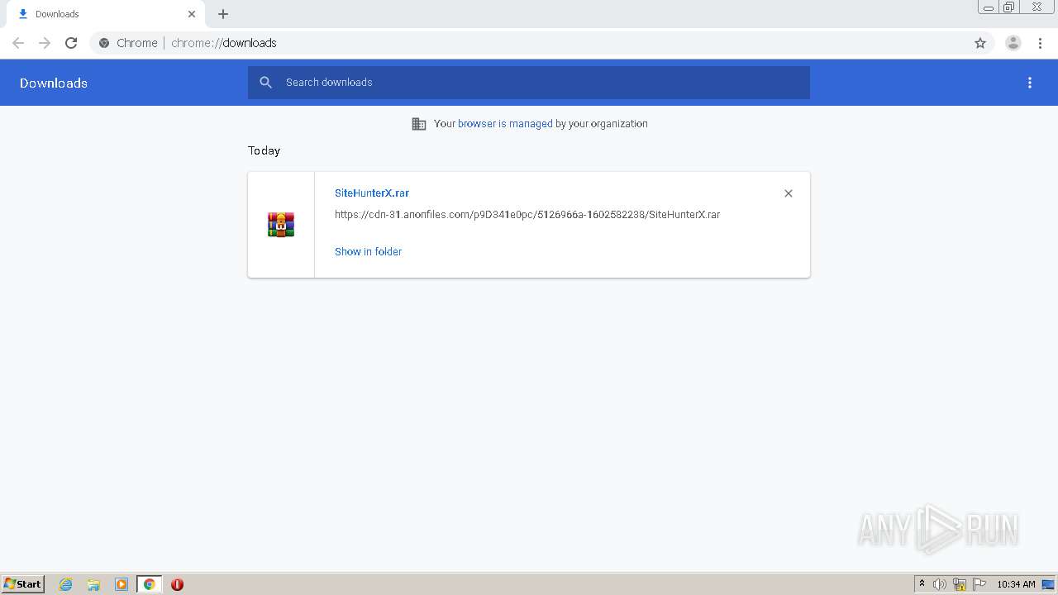The image size is (1058, 595).
Task: Open the red Opera taskbar icon
Action: [x=177, y=584]
